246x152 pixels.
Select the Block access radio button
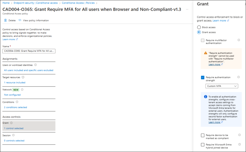pos(199,27)
